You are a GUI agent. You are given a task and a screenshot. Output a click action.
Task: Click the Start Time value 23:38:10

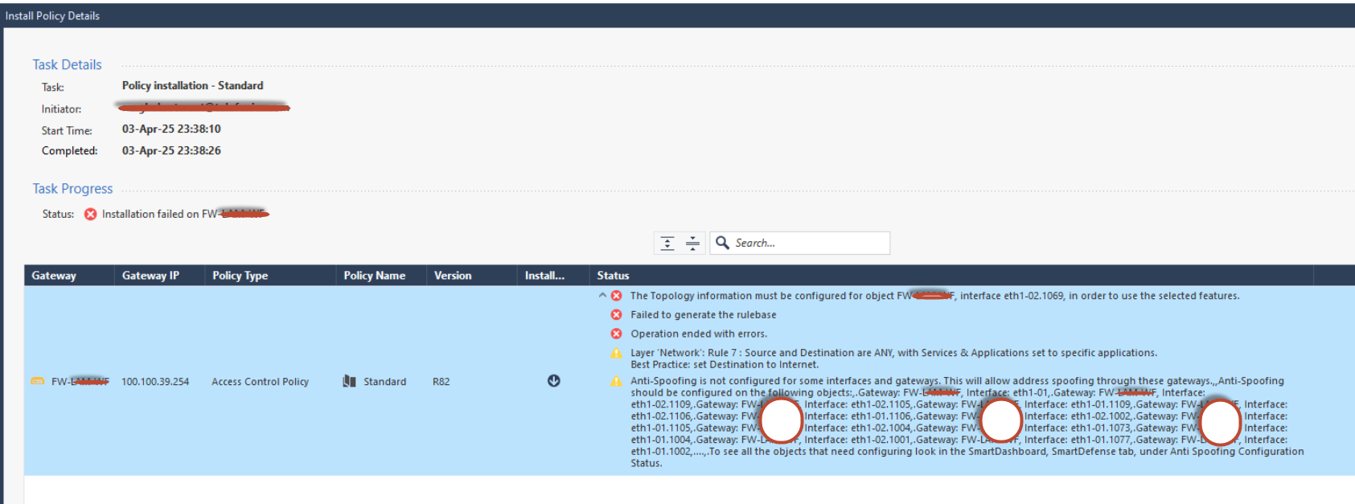171,129
